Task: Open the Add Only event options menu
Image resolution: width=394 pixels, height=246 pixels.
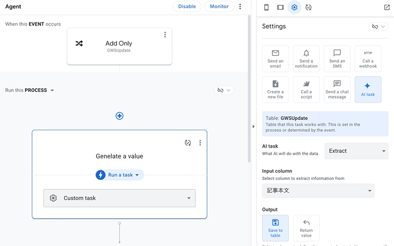Action: [x=165, y=35]
